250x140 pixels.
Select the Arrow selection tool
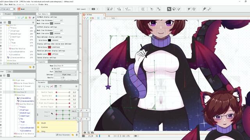click(x=169, y=9)
